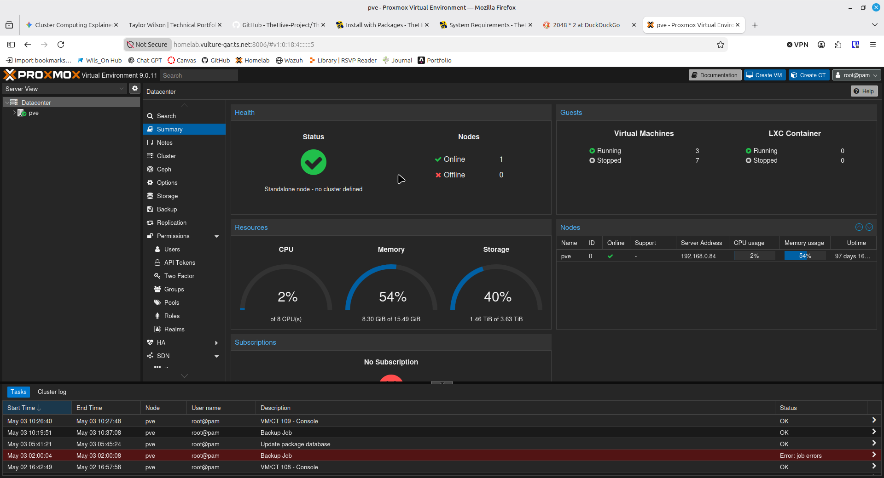The width and height of the screenshot is (884, 478).
Task: Click the pve CPU usage 2% bar
Action: tap(754, 256)
